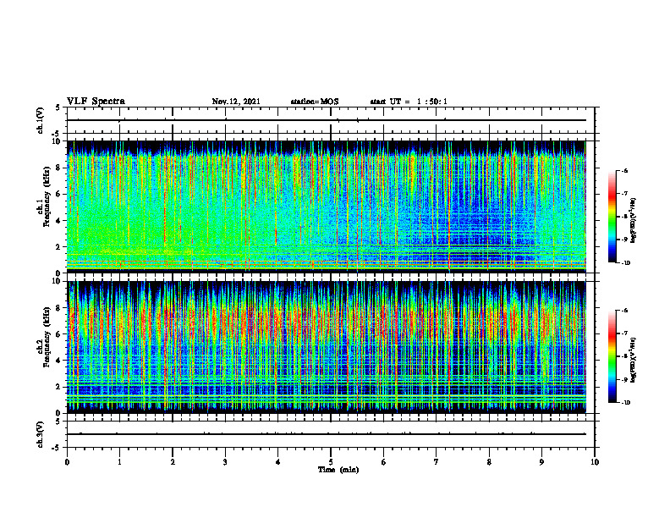The height and width of the screenshot is (518, 670).
Task: Click the time axis tick label "0"
Action: click(x=67, y=462)
